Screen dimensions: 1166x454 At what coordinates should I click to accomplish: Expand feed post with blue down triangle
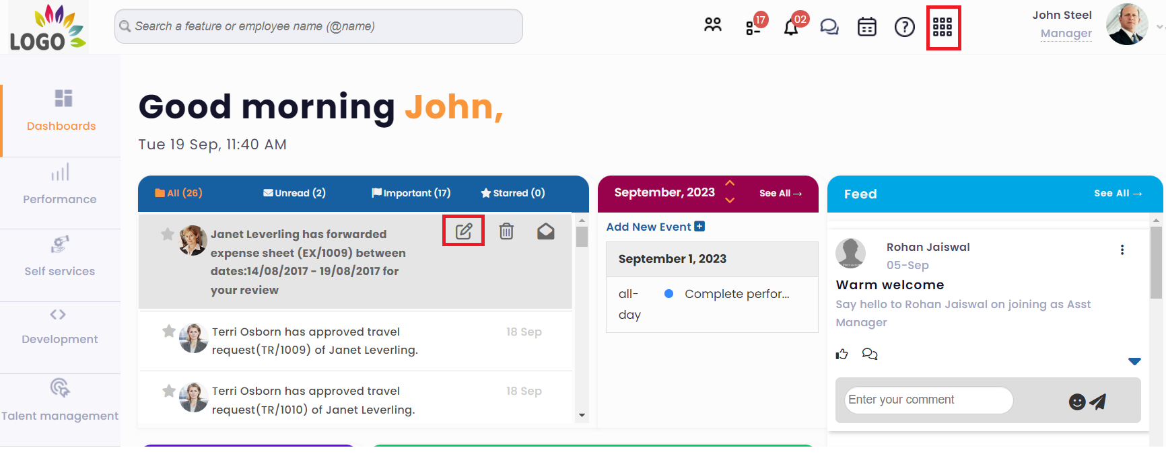tap(1134, 361)
